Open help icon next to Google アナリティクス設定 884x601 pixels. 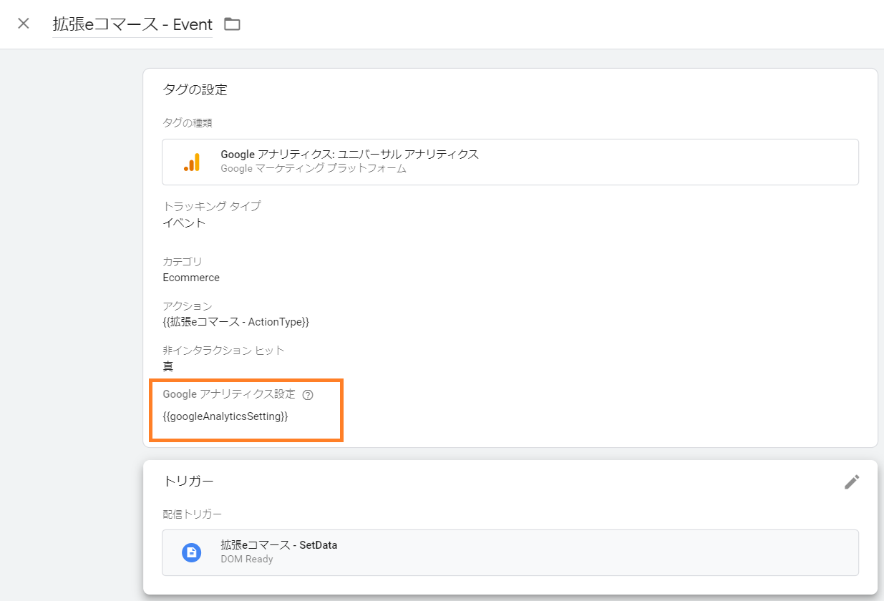click(x=309, y=394)
